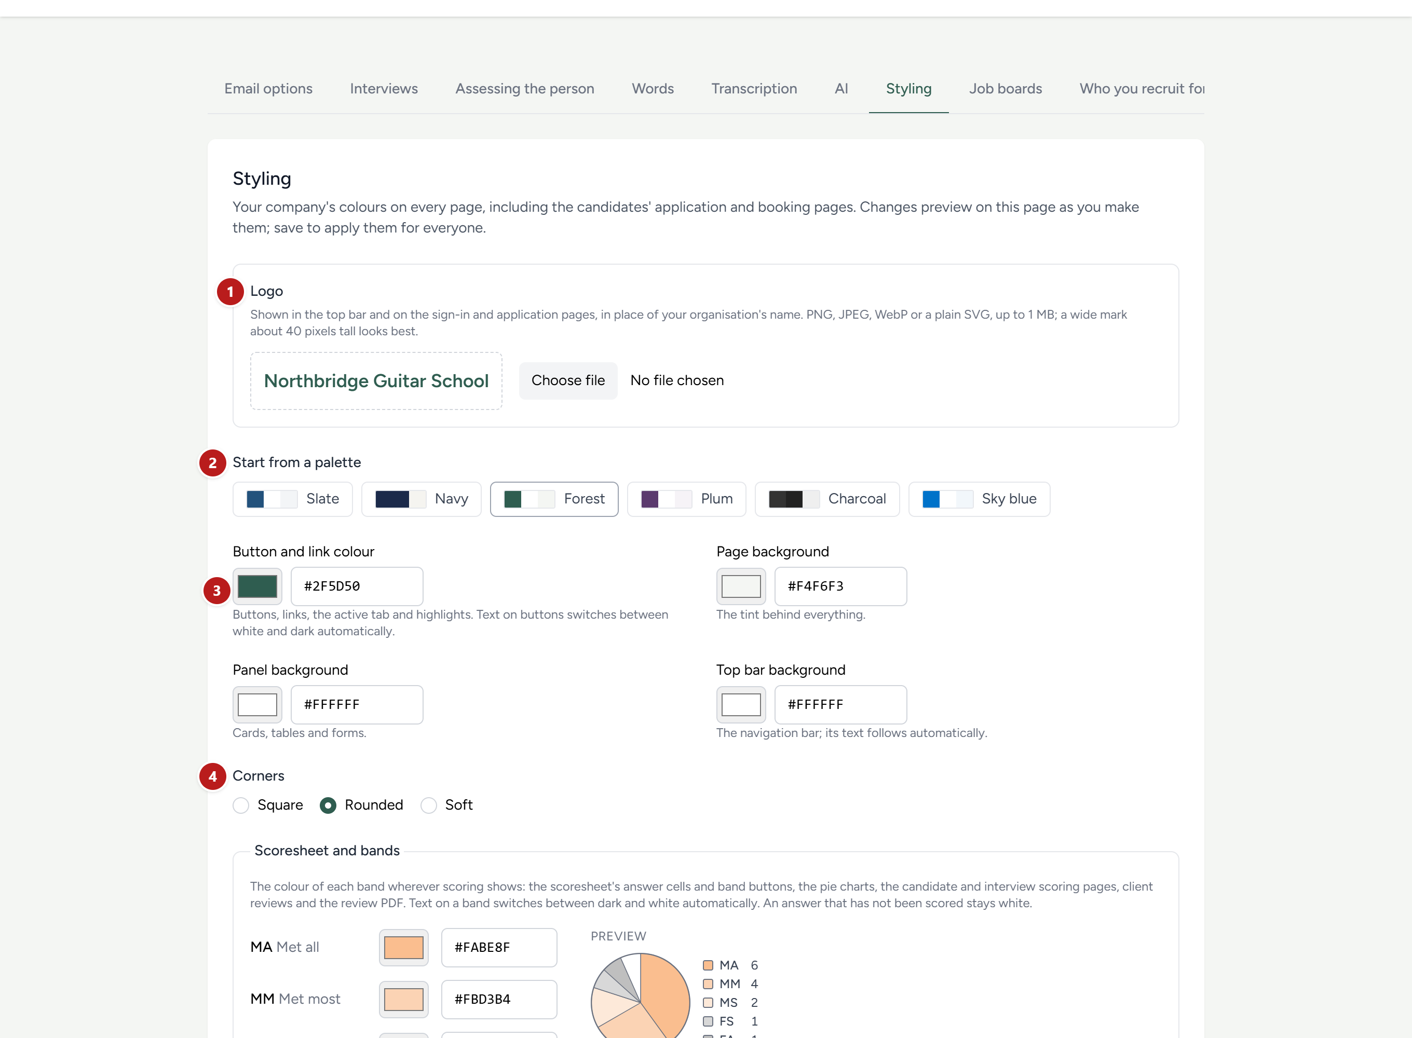Edit the Panel background hex field

click(x=357, y=704)
